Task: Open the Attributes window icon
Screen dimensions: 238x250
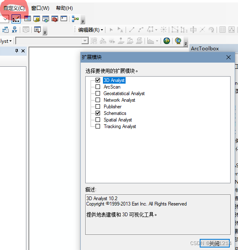Action: tap(222, 30)
